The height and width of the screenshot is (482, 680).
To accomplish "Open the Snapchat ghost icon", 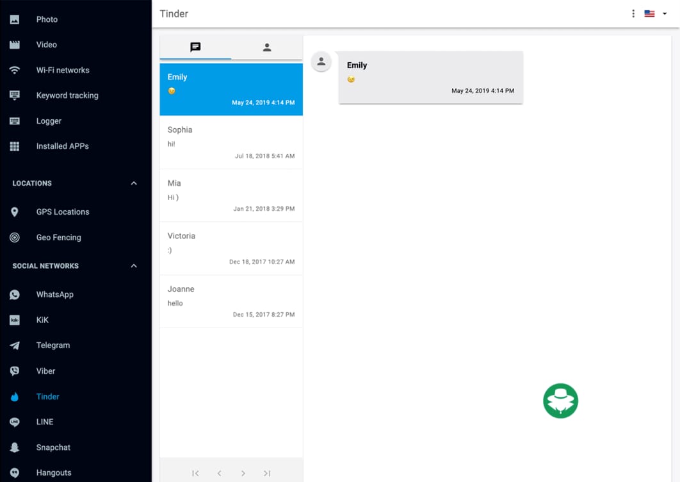I will click(x=14, y=447).
